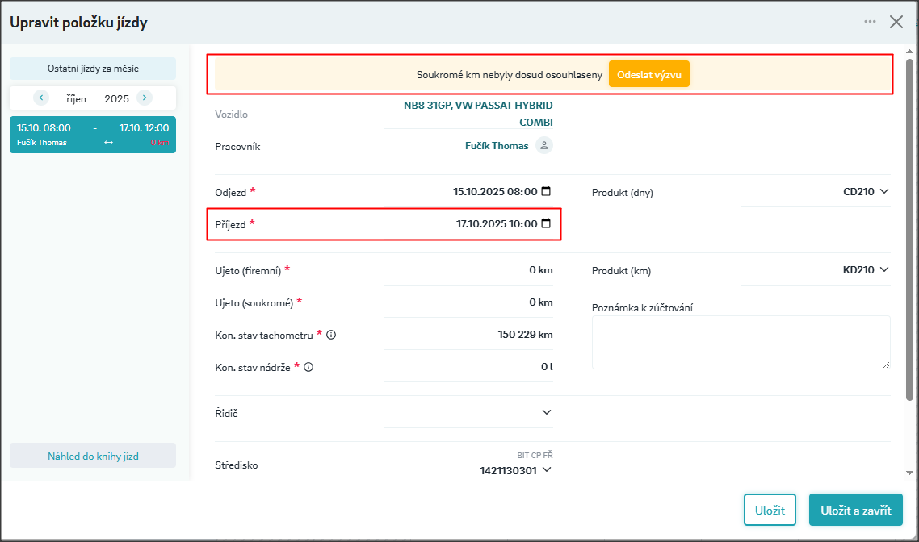This screenshot has width=919, height=542.
Task: Click the person icon next to Fučík Thomas
Action: (x=544, y=145)
